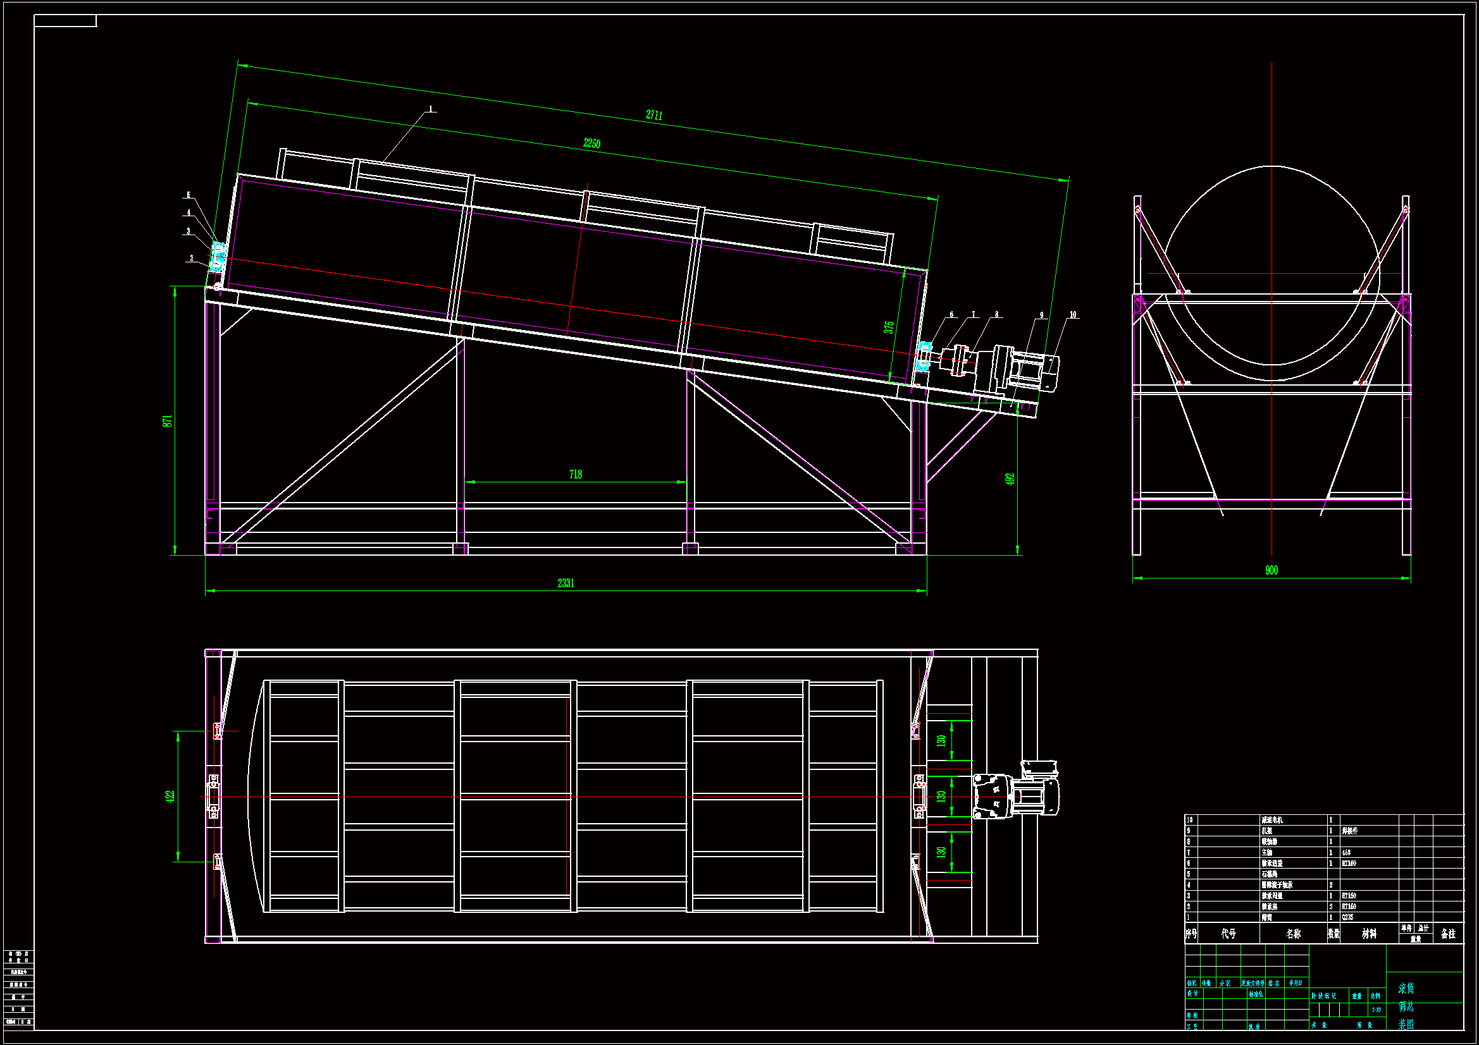This screenshot has width=1479, height=1045.
Task: Click the 2331 base frame dimension text
Action: coord(566,584)
